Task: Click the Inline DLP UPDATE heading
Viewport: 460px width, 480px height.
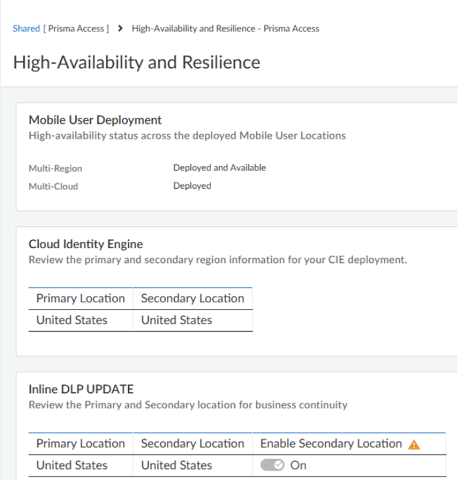Action: click(81, 389)
